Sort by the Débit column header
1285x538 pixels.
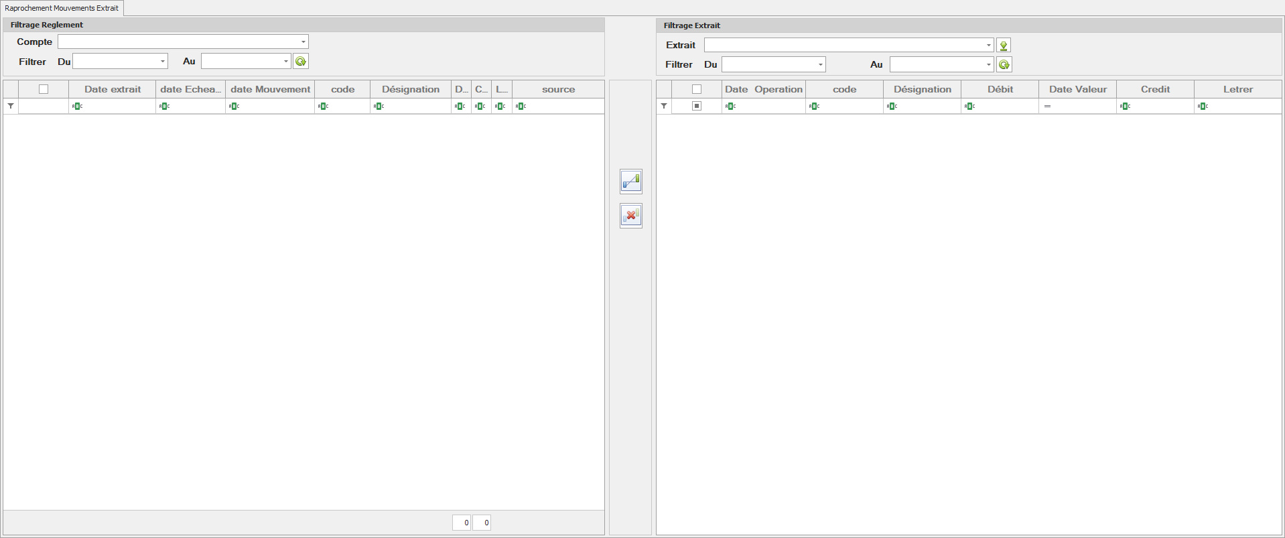1000,89
